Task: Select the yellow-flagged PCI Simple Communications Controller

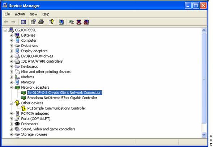Action: (x=57, y=108)
